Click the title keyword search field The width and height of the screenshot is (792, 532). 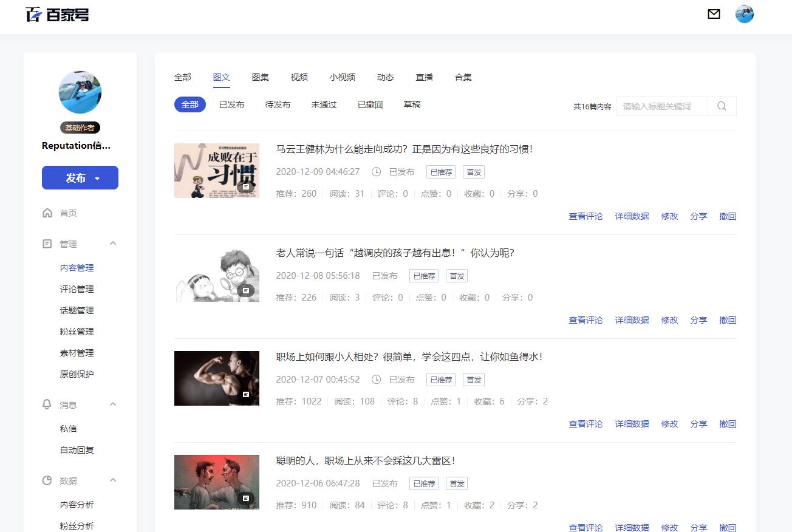coord(662,106)
